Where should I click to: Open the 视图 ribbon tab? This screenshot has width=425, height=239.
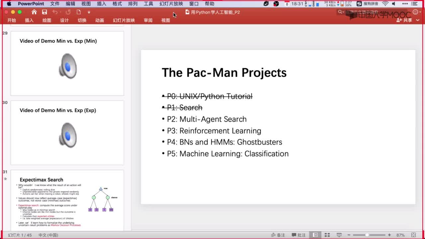[166, 20]
